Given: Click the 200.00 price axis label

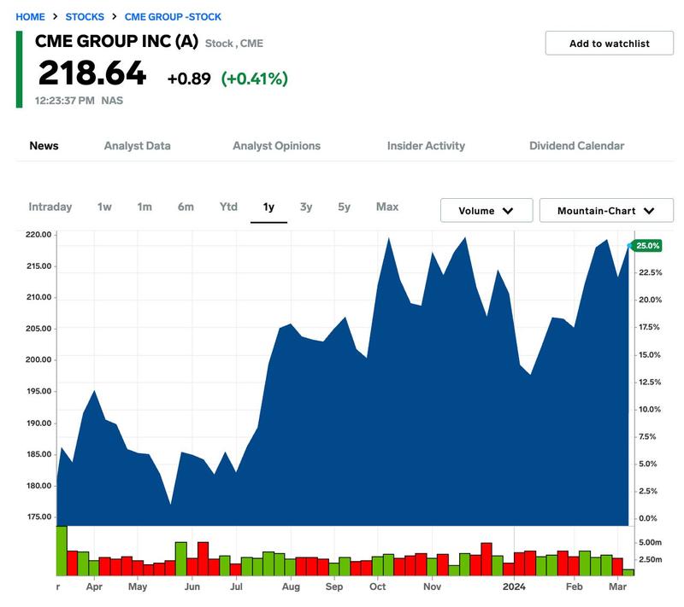Looking at the screenshot, I should coord(38,359).
